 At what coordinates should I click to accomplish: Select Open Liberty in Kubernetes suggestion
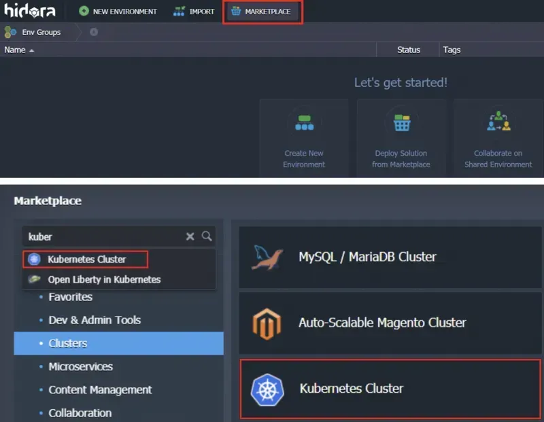tap(103, 279)
